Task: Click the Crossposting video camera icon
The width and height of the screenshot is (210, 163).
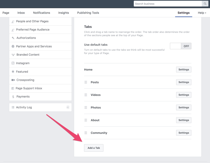Action: 13,80
